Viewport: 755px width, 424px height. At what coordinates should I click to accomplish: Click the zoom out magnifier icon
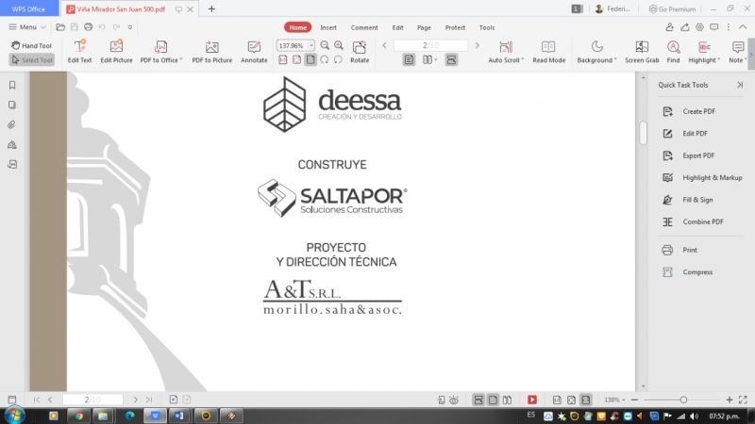[x=325, y=45]
